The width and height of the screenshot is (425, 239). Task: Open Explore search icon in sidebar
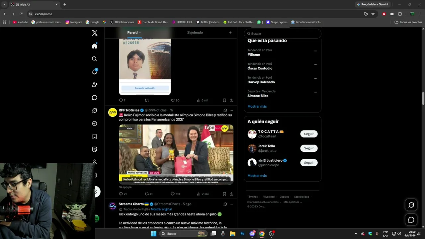[95, 59]
